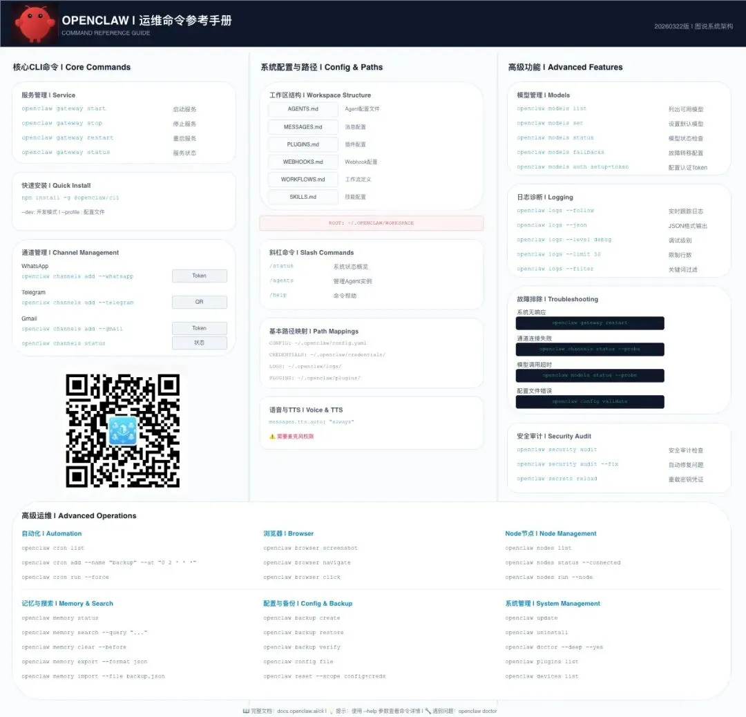Click 'openclaw security audit --fix' command
Viewport: 746px width, 717px height.
pos(568,464)
